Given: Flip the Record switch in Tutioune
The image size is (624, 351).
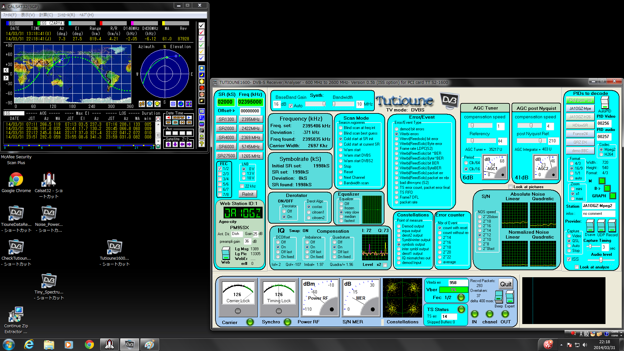Looking at the screenshot, I should coord(612,226).
